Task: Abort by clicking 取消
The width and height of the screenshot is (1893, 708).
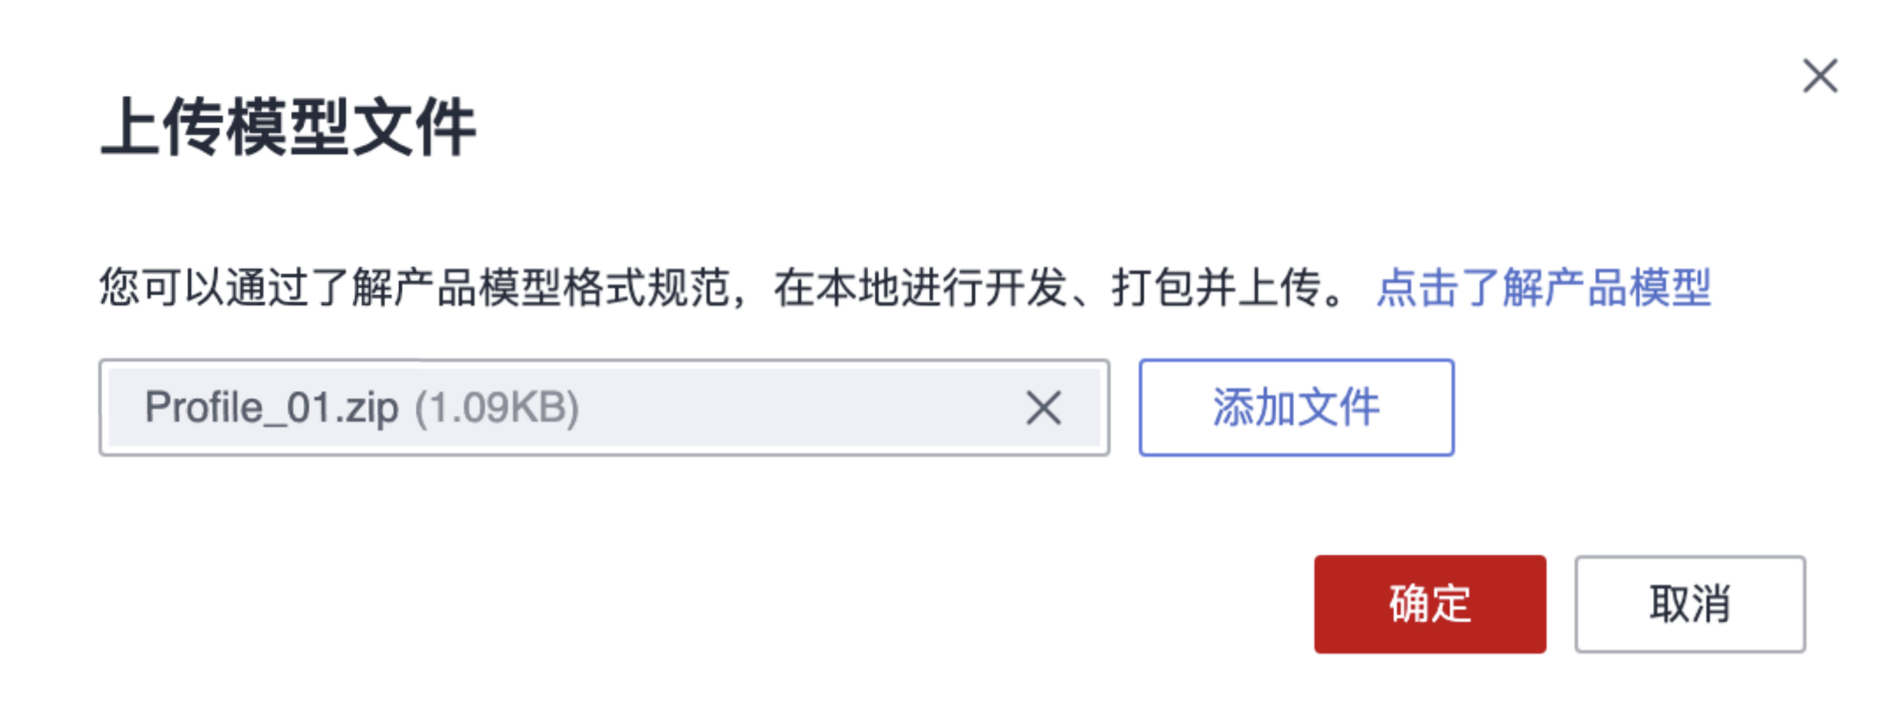Action: point(1690,604)
